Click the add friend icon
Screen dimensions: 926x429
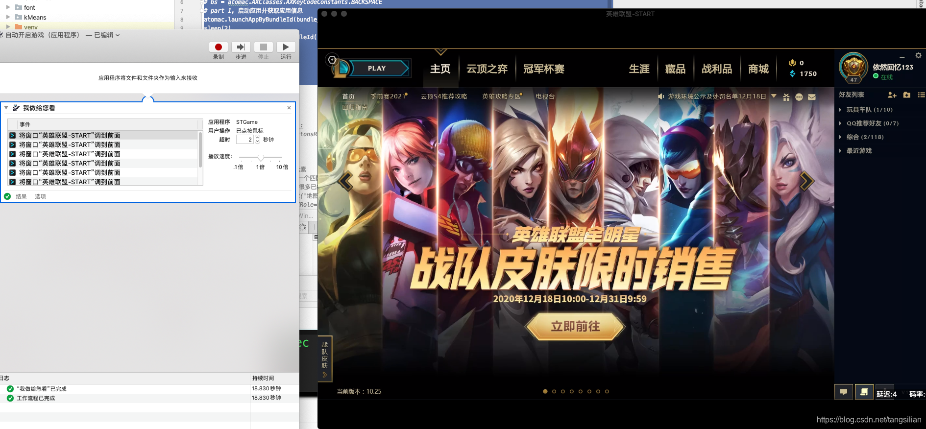(x=892, y=95)
